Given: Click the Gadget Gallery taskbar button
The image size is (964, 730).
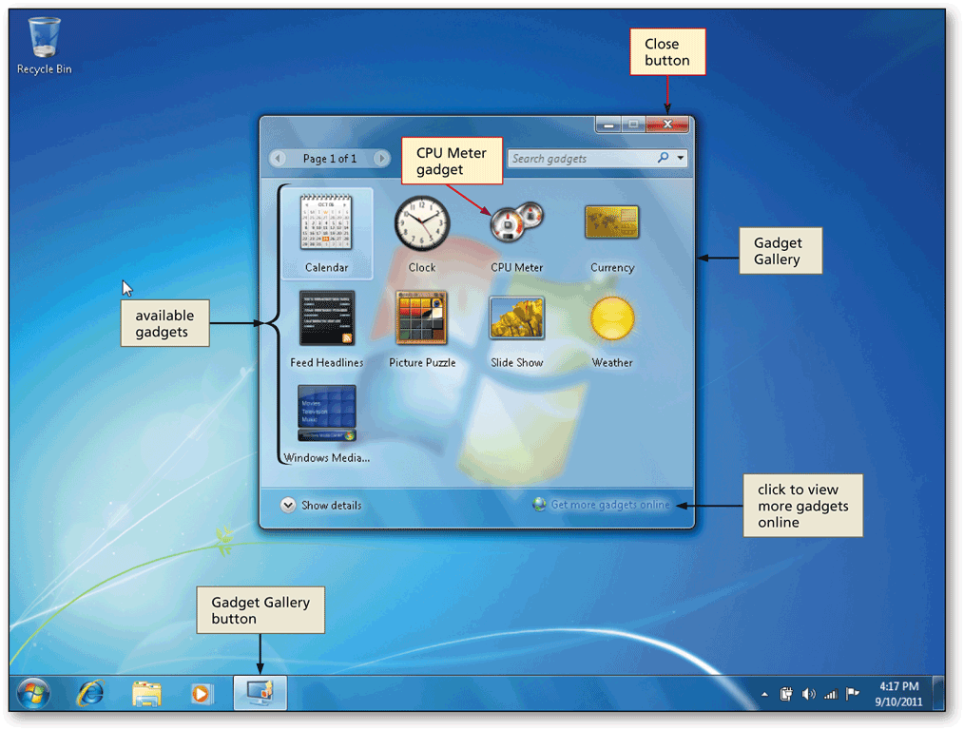Looking at the screenshot, I should [260, 693].
